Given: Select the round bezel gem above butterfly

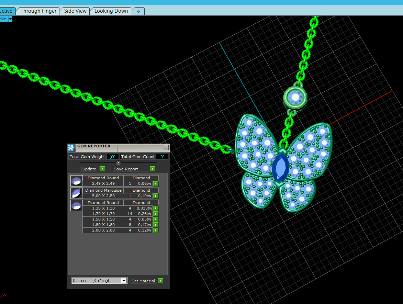Looking at the screenshot, I should coord(295,98).
